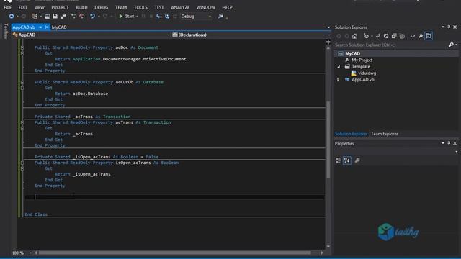Click the Solution Explorer search magnifier icon

[451, 45]
